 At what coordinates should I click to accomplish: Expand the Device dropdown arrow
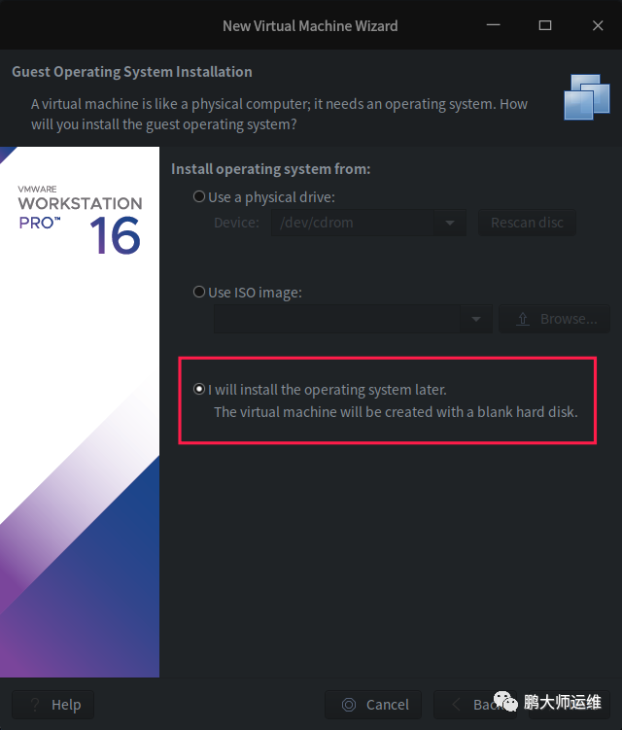pyautogui.click(x=450, y=223)
